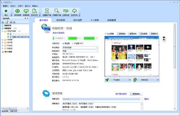Click the create client EXE icon
The image size is (180, 116).
pyautogui.click(x=47, y=11)
